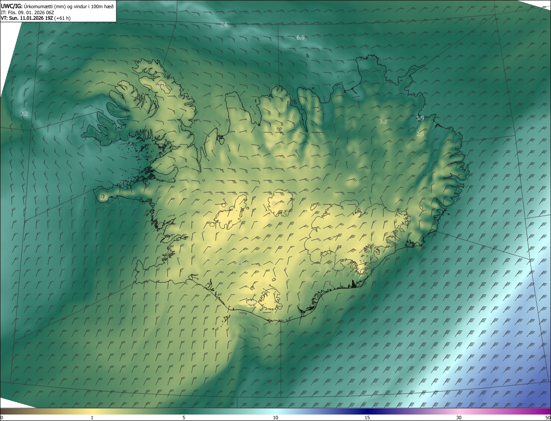Image resolution: width=551 pixels, height=421 pixels.
Task: Click the 3.2 precipitation value label
Action: (383, 121)
